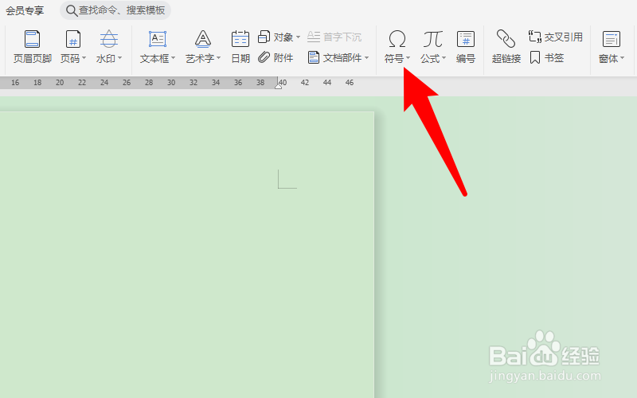Click the 首字下沉 drop cap button

[334, 37]
